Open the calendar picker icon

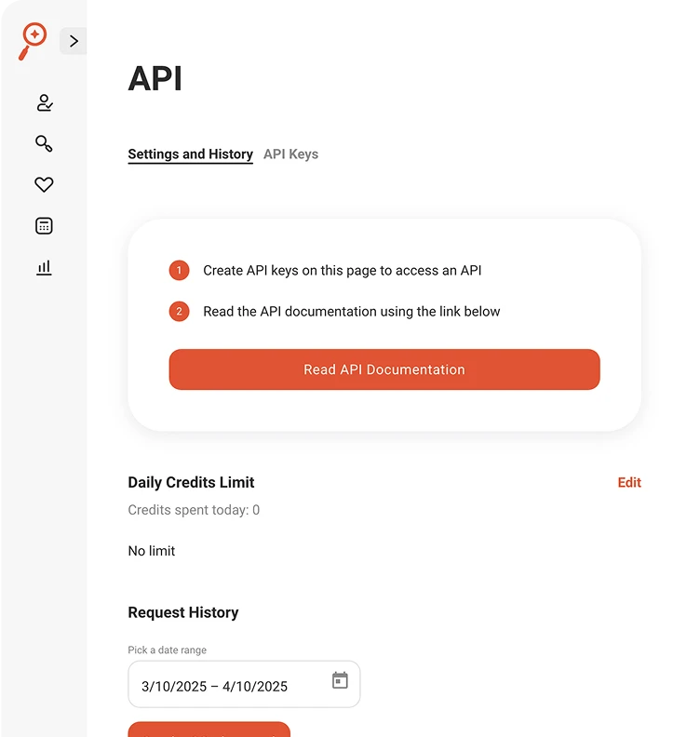click(340, 680)
